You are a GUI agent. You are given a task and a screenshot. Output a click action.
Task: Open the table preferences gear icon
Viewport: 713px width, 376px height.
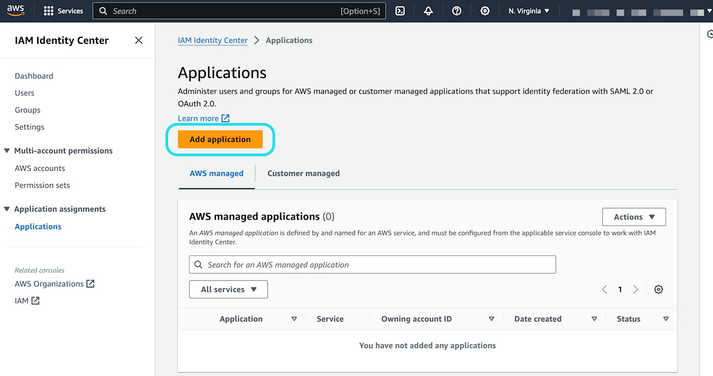pyautogui.click(x=659, y=289)
